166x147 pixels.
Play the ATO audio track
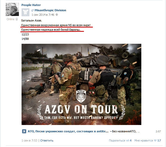[24, 131]
